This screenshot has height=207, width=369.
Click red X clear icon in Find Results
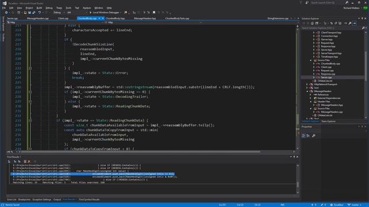click(29, 162)
